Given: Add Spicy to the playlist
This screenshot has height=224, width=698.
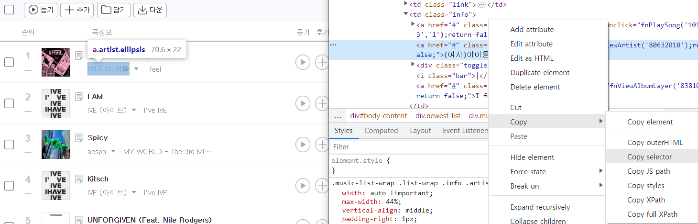Looking at the screenshot, I should 322,145.
